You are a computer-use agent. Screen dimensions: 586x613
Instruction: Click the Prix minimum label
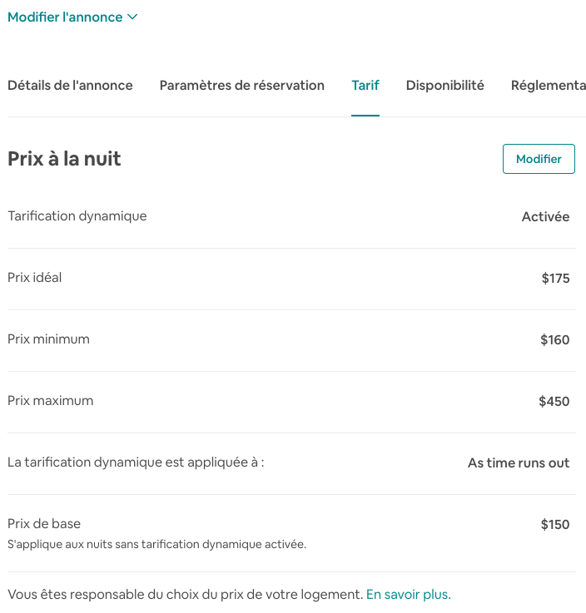48,339
